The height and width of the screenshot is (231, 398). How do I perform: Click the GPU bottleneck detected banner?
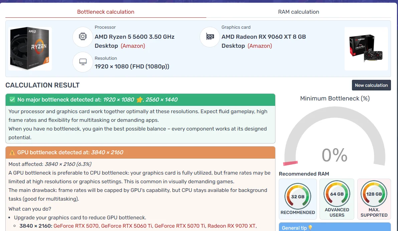[x=140, y=153]
